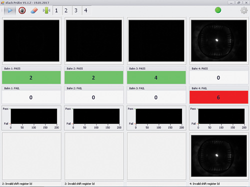Viewport: 250px width, 187px height.
Task: Click Bahn 3 PASS counter showing 4
Action: [x=156, y=77]
